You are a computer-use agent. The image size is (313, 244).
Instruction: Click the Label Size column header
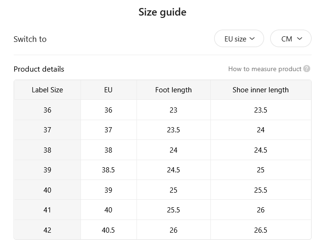tap(48, 90)
